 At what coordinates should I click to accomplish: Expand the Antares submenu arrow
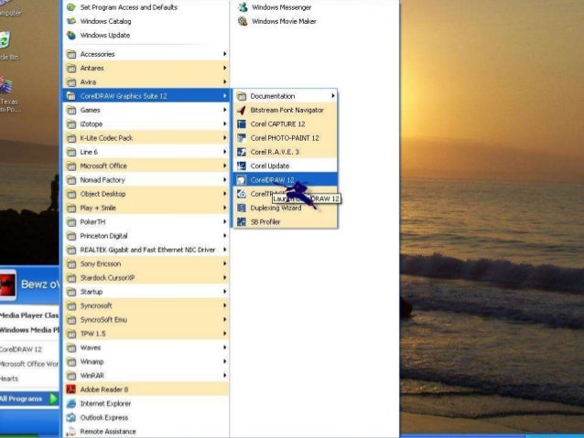pos(224,68)
